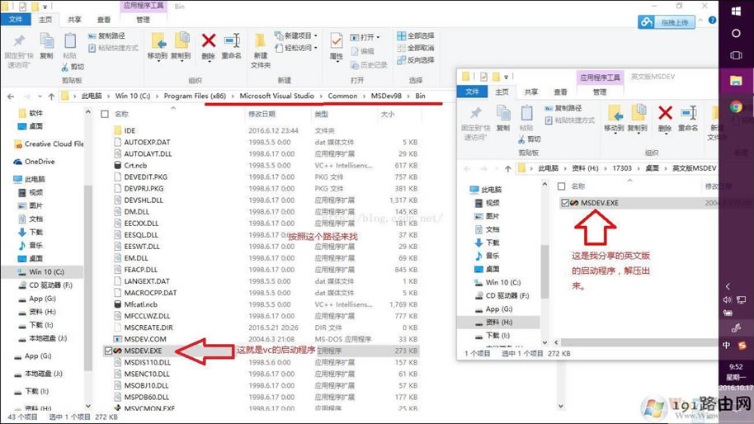Uncheck MSDEV.EXE checkbox in Bin file list
Screen dimensions: 754x424
pyautogui.click(x=109, y=351)
